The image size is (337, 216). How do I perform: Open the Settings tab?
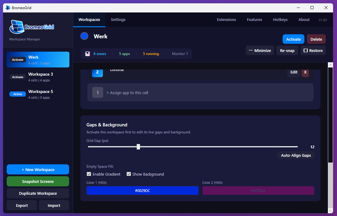118,20
